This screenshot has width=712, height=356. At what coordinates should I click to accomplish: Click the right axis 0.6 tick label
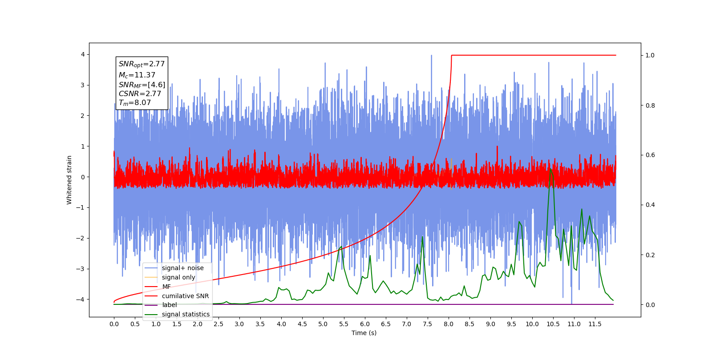[650, 155]
